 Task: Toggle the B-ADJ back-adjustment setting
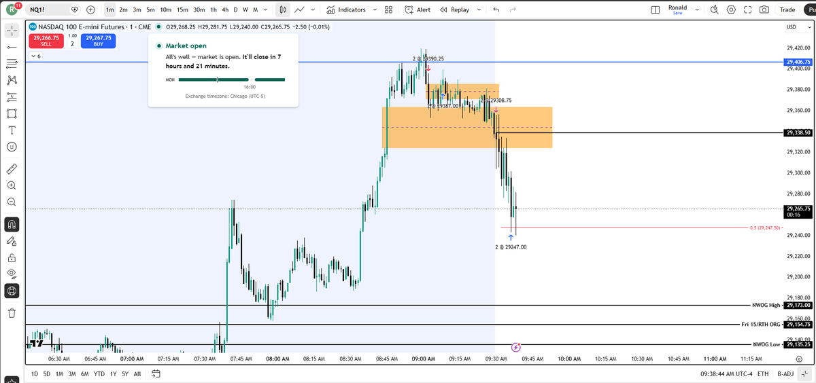point(786,373)
